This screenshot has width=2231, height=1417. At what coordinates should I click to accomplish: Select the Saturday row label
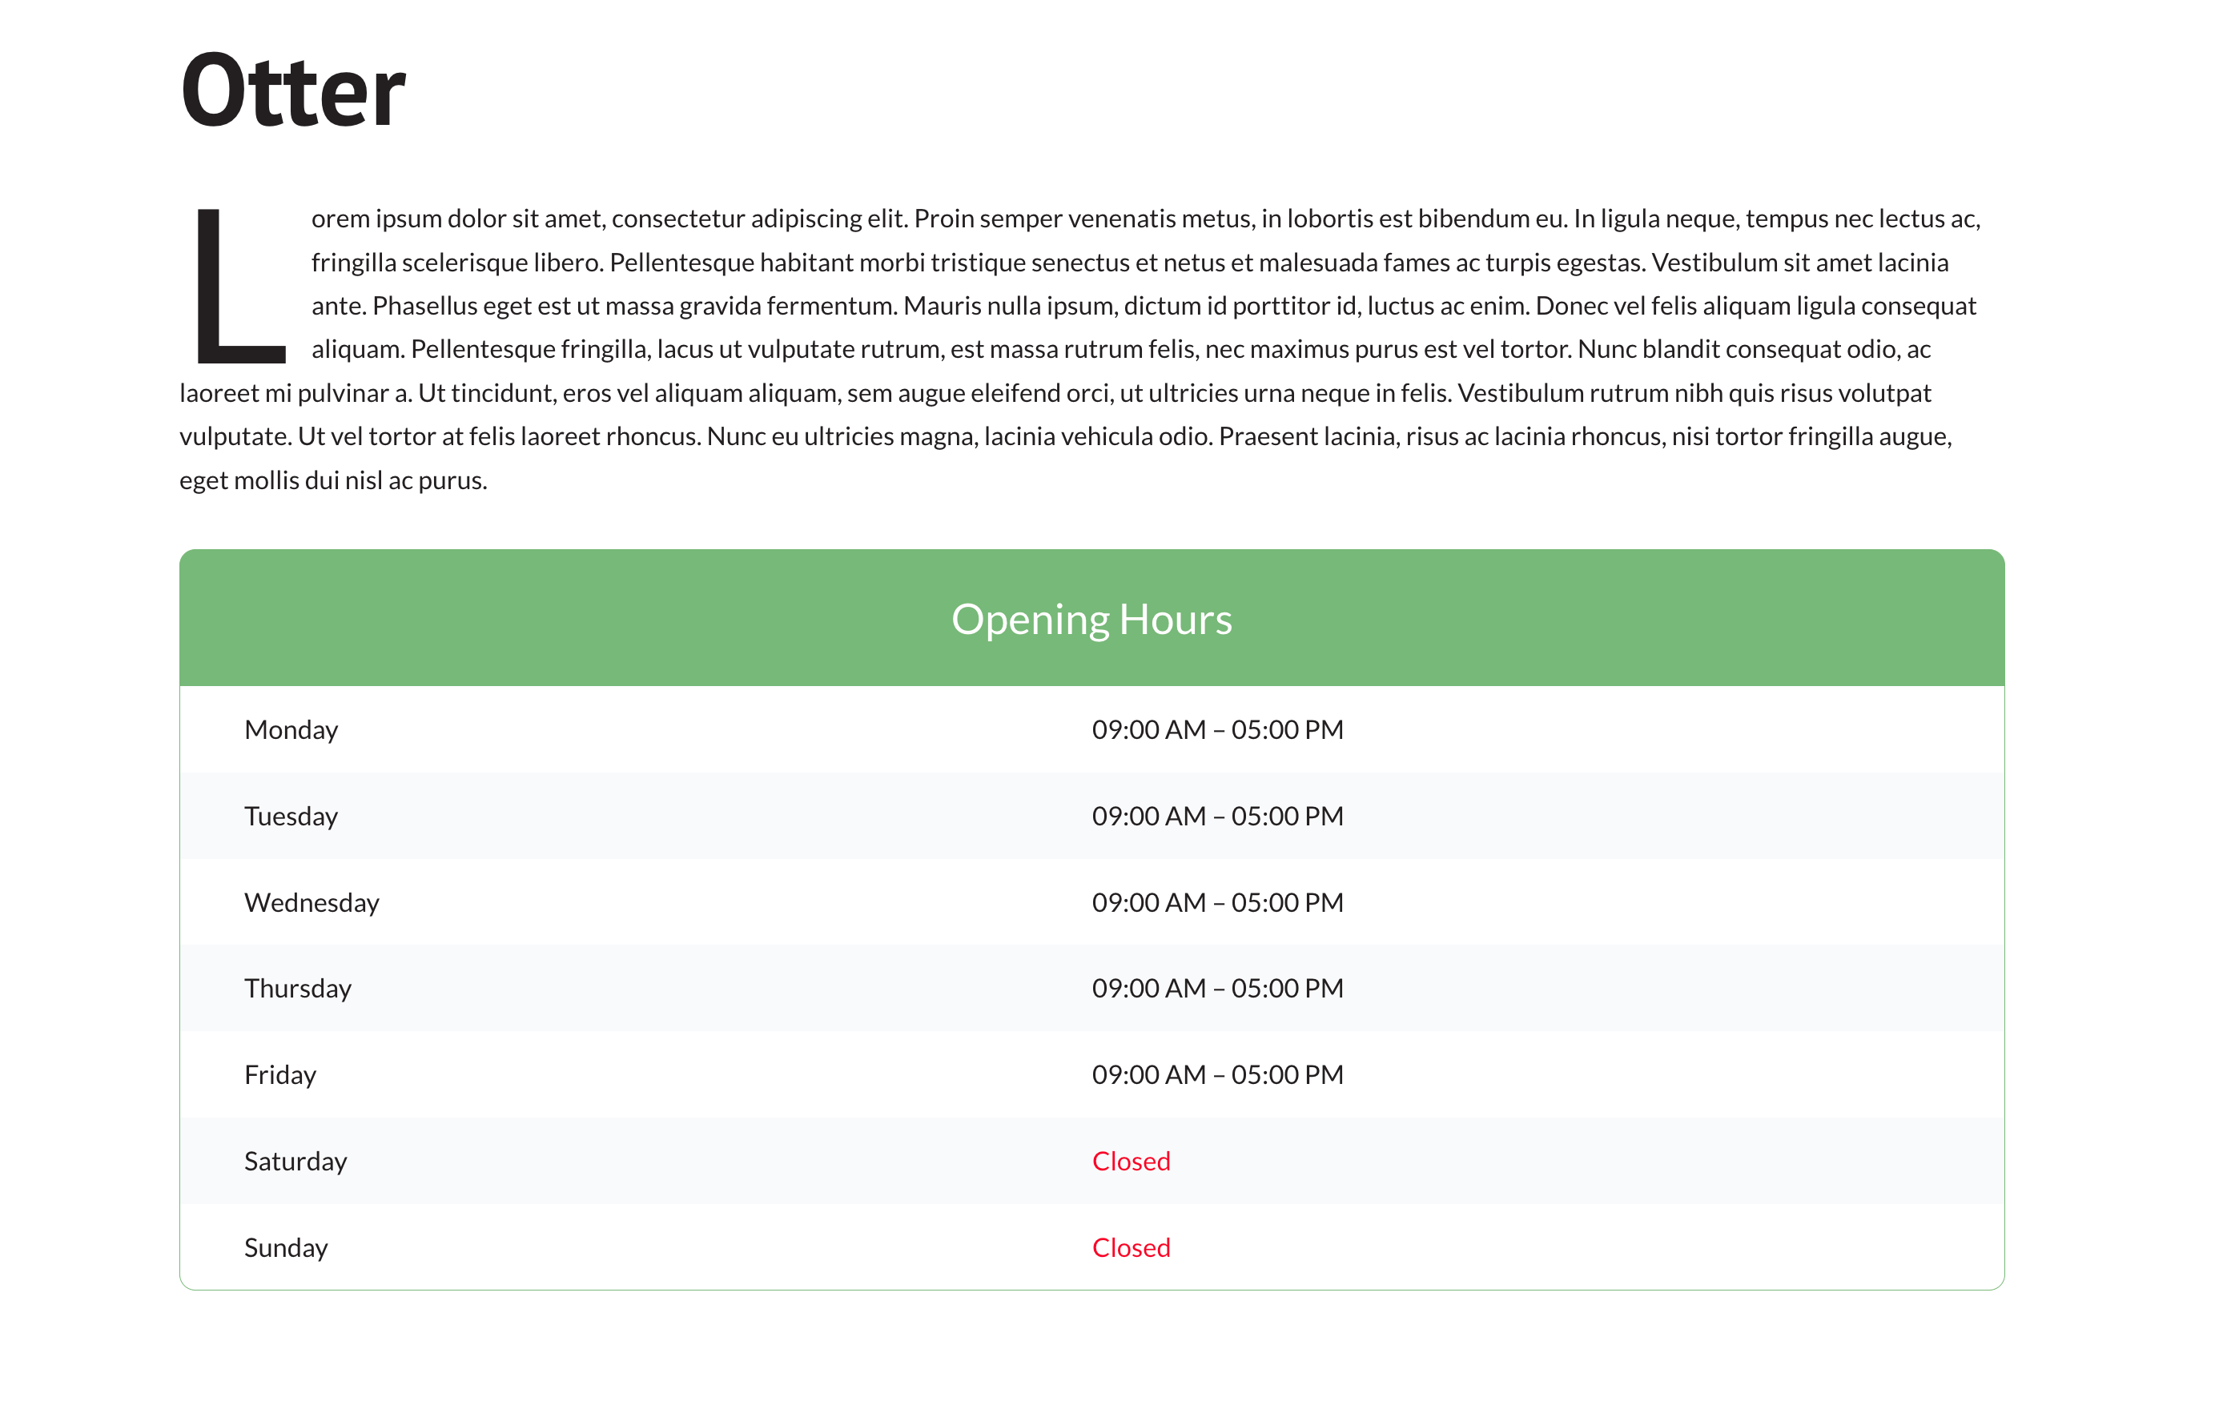(295, 1161)
